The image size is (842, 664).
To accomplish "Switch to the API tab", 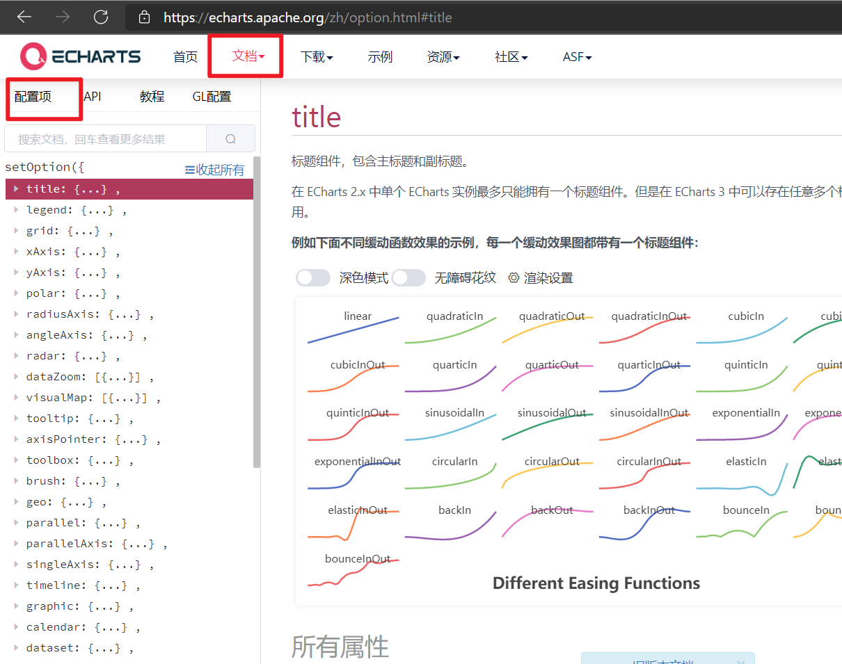I will click(93, 97).
